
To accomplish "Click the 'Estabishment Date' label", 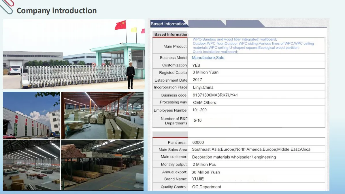I will pyautogui.click(x=171, y=80).
